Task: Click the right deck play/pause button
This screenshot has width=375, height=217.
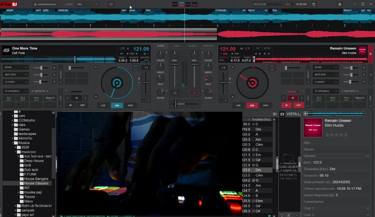Action: click(252, 105)
